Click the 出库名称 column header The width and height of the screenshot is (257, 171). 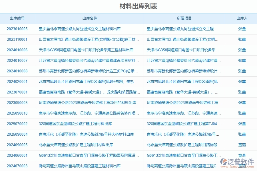[x=89, y=18]
